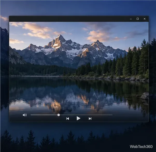Mute audio with the speaker icon
Image resolution: width=156 pixels, height=152 pixels.
[x=25, y=115]
